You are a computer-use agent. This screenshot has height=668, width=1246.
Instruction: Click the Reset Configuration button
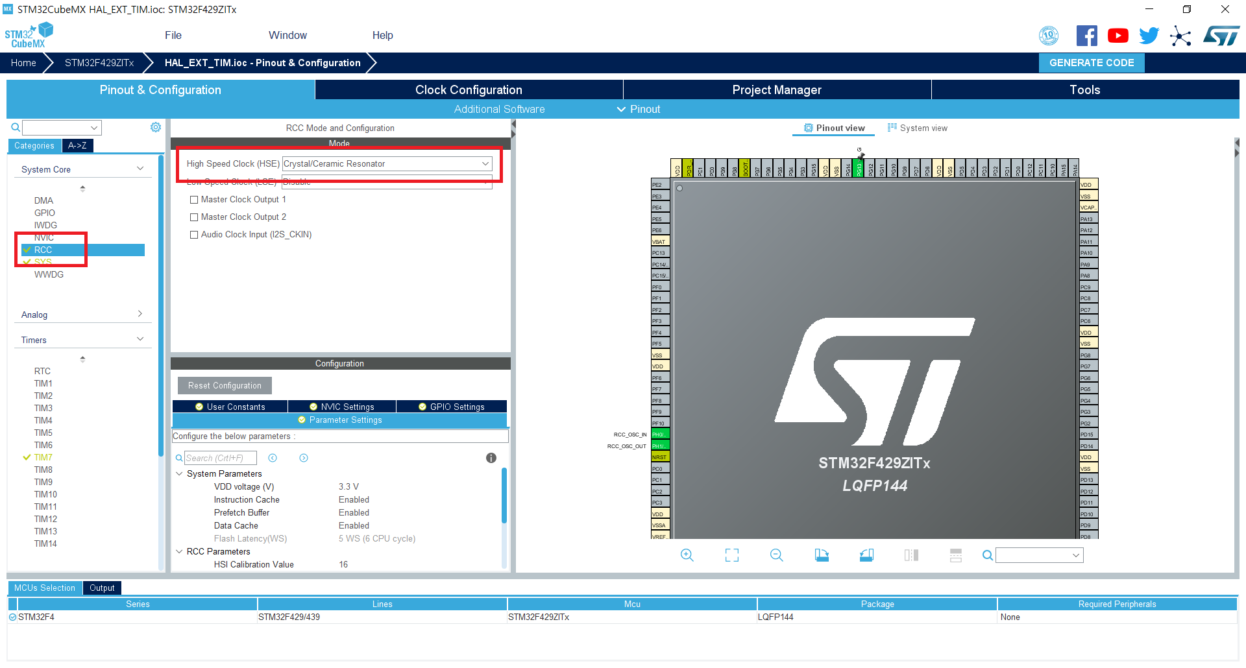tap(225, 385)
